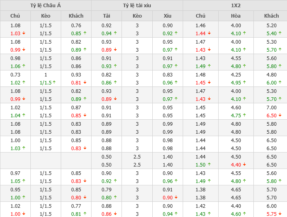
Task: Click the Tài column header
Action: [106, 16]
